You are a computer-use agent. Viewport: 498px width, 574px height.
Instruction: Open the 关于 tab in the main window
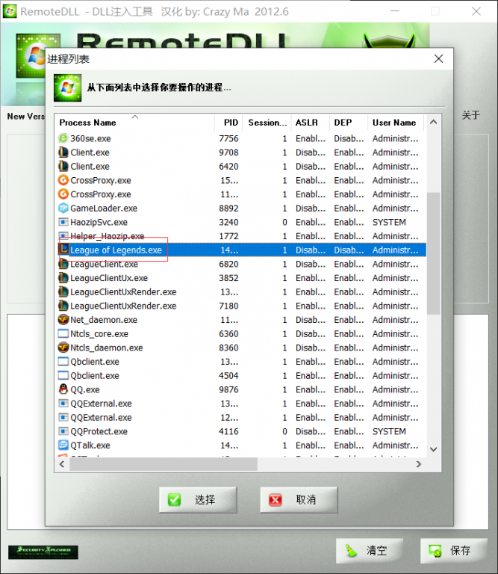pyautogui.click(x=471, y=116)
